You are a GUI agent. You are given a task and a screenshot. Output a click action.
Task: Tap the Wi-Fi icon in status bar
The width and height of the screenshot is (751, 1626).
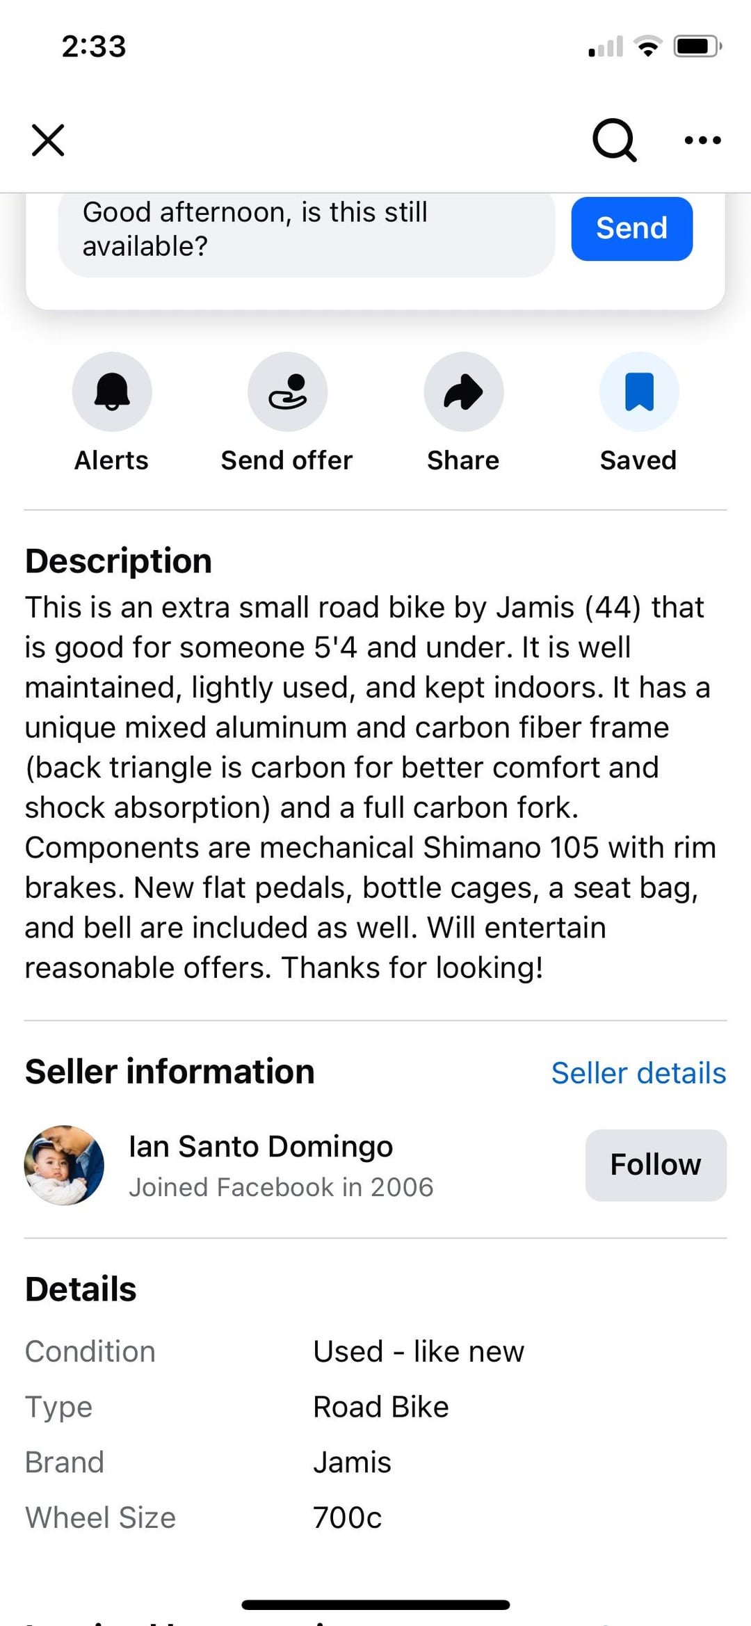(648, 47)
